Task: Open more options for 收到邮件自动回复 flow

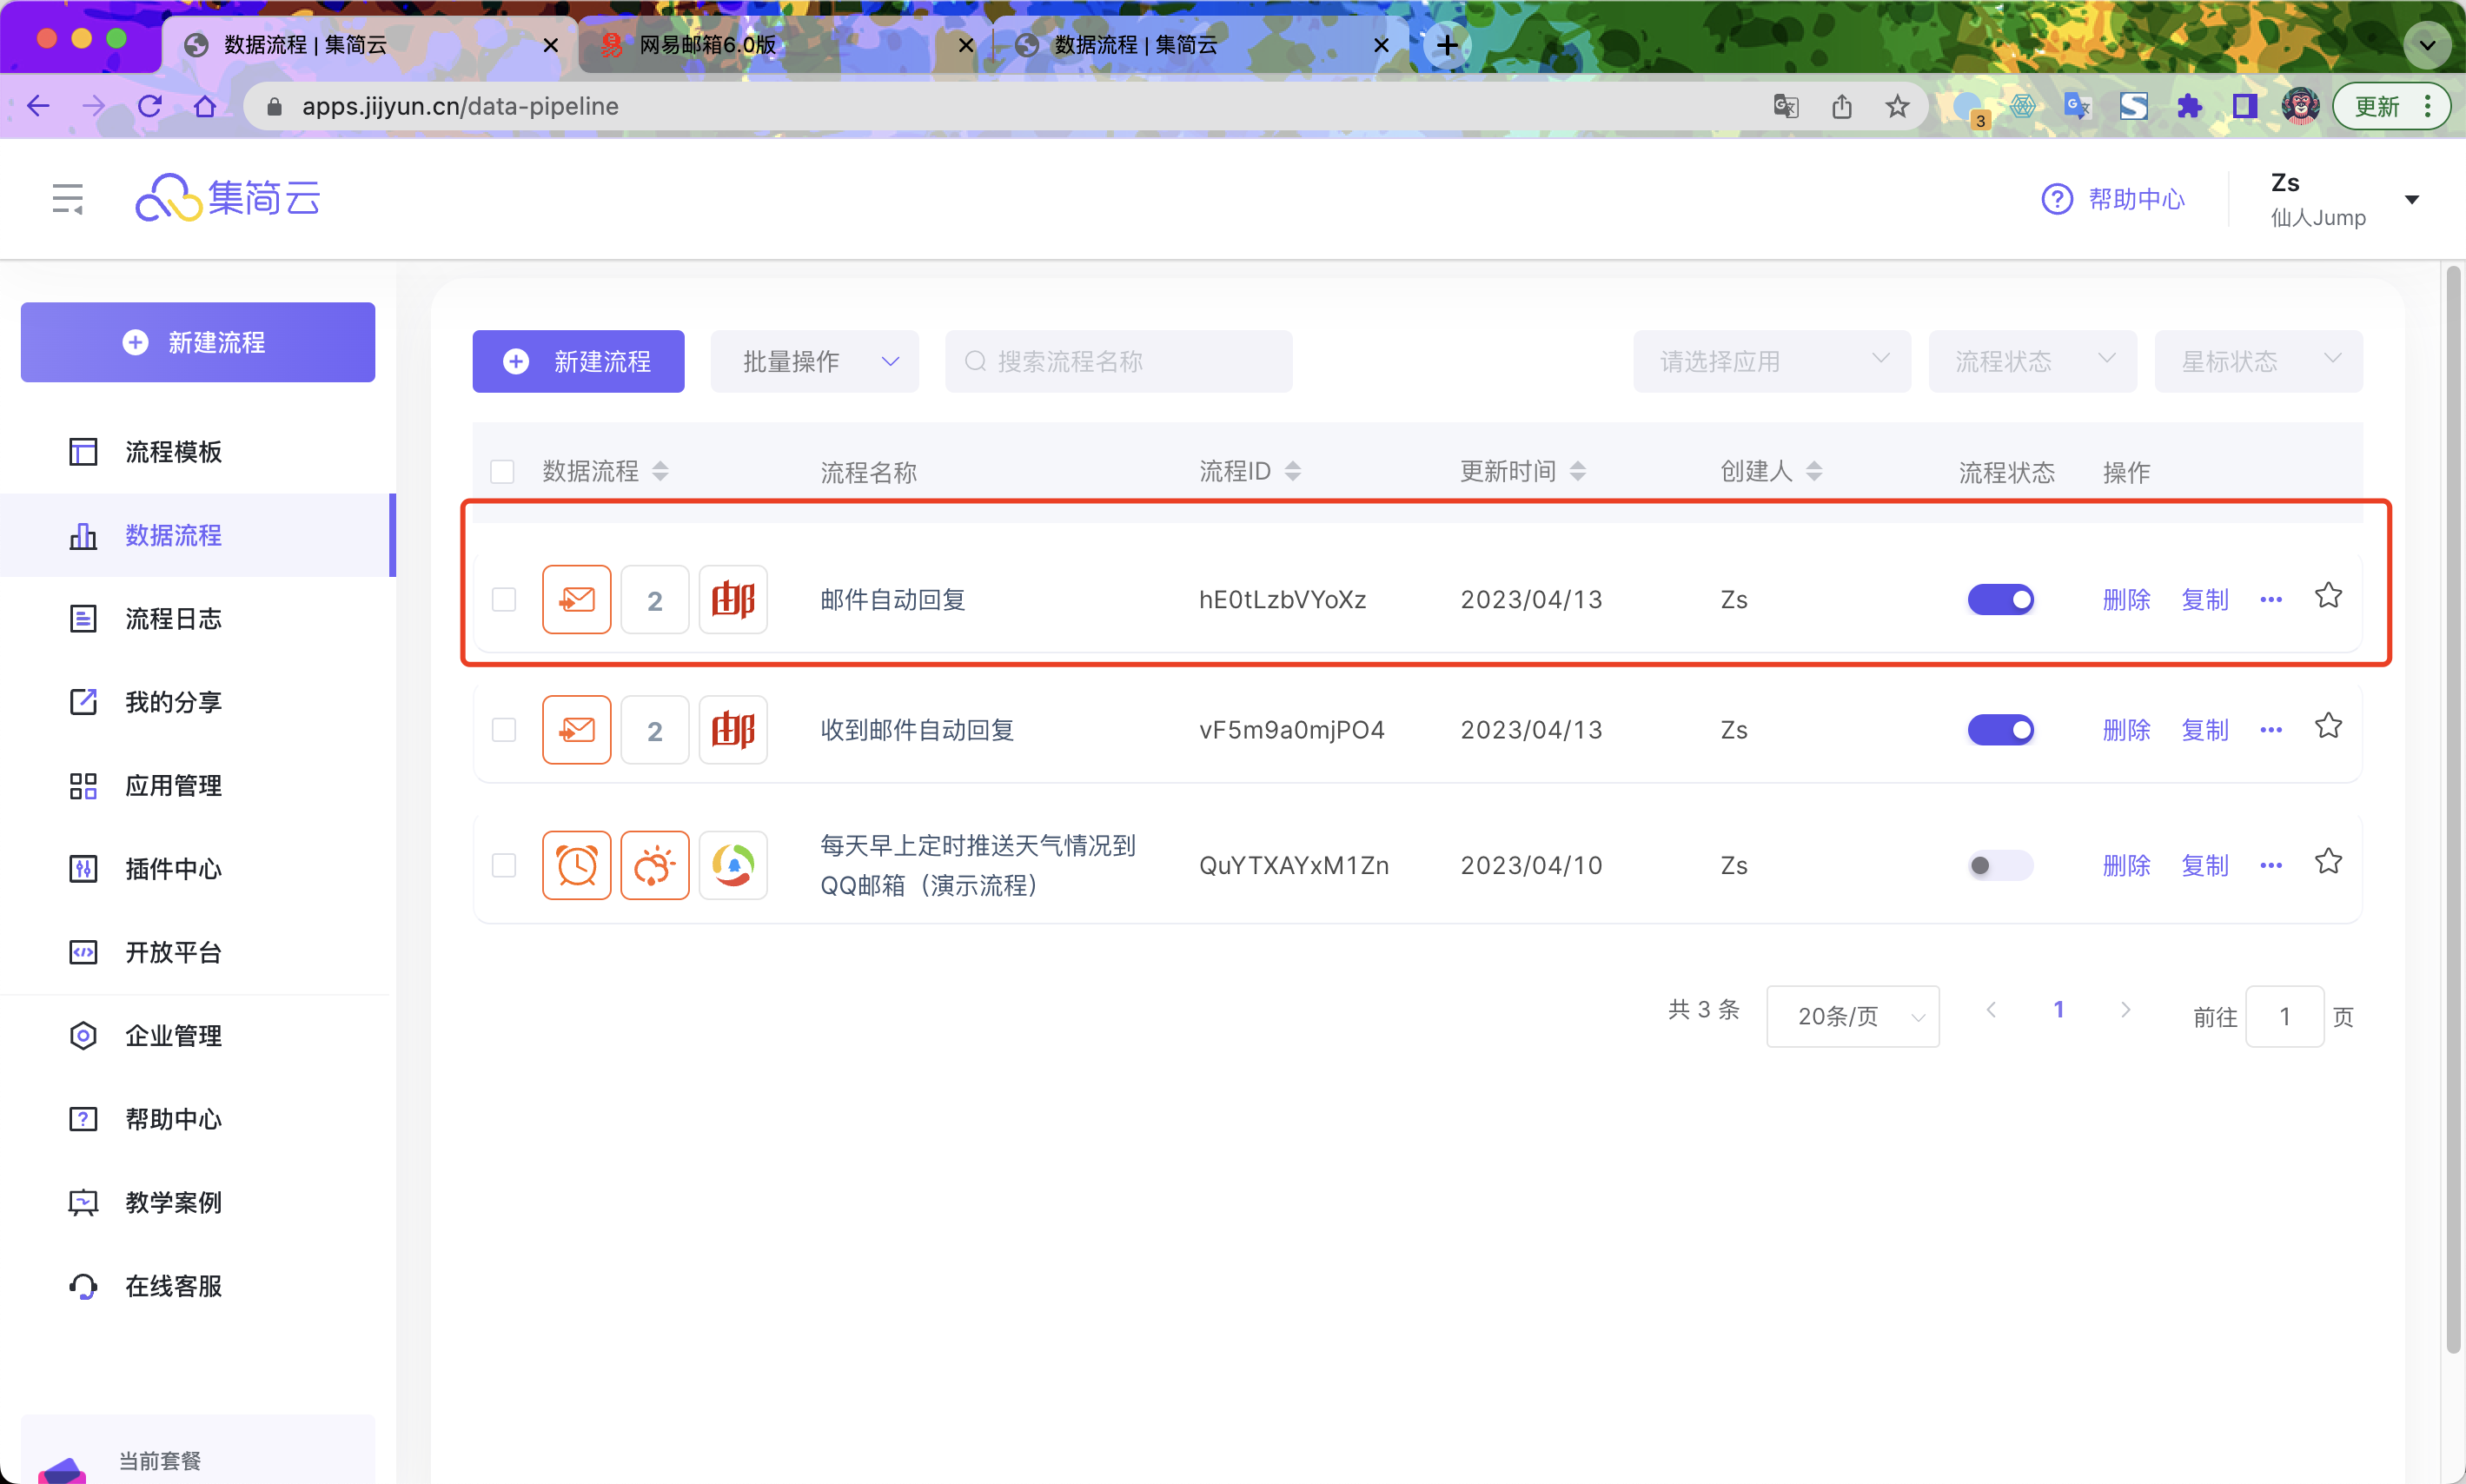Action: (2270, 730)
